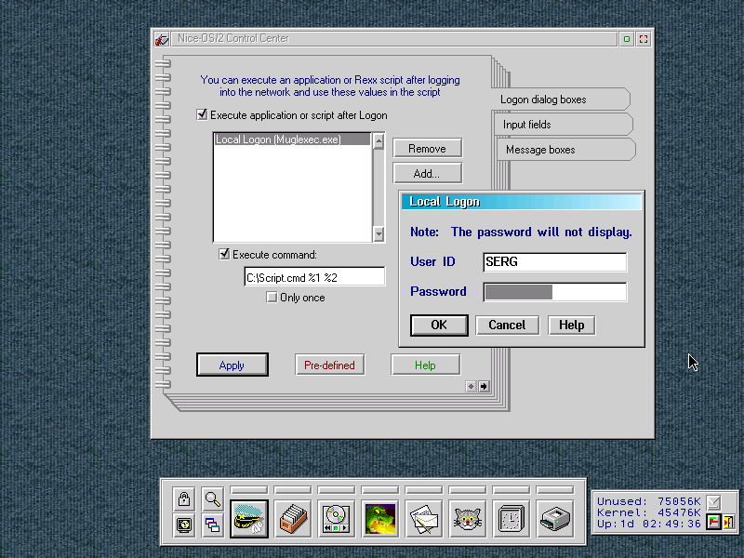Click the Nice-OS/2 Control Center title bar
The height and width of the screenshot is (558, 744).
[393, 39]
